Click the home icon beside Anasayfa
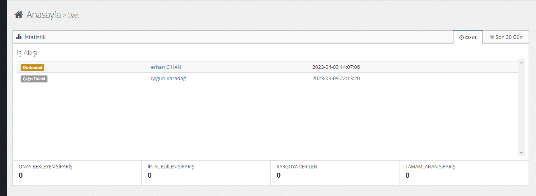536x196 pixels. [x=18, y=15]
